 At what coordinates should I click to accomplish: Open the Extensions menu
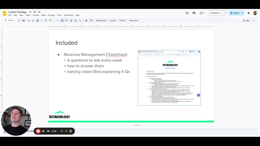tap(68, 15)
